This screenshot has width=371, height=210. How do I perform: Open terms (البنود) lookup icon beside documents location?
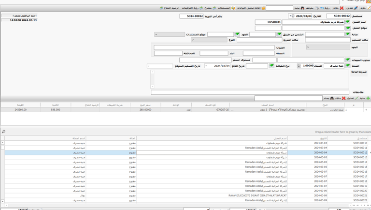tap(237, 34)
